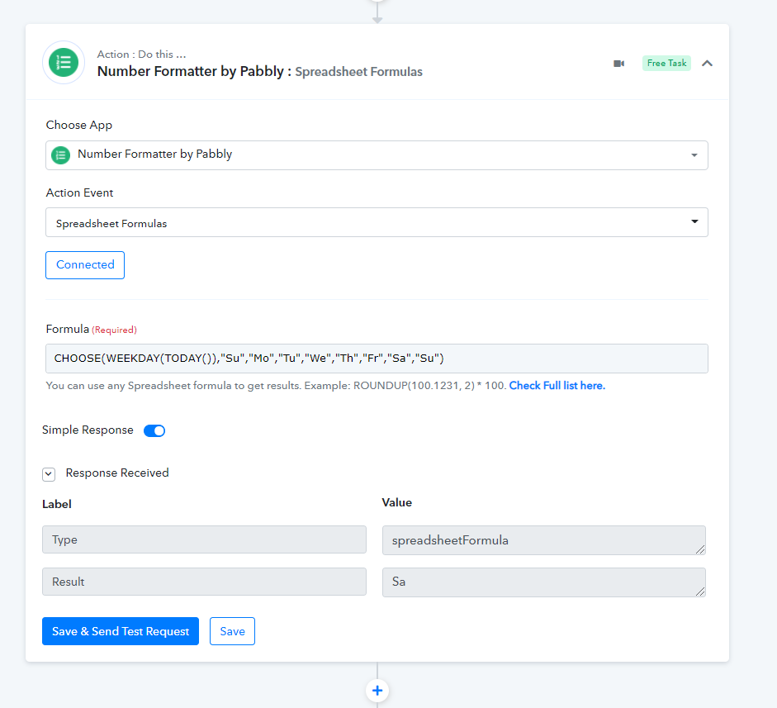Click the Save button
This screenshot has width=777, height=708.
pyautogui.click(x=232, y=631)
